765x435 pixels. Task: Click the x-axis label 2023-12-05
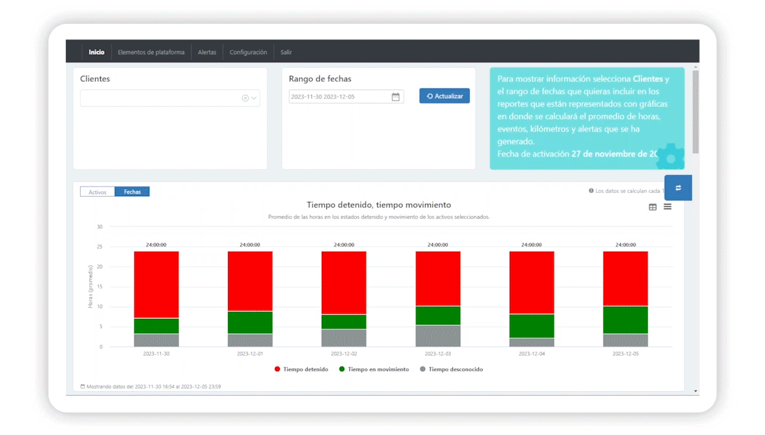pos(625,354)
